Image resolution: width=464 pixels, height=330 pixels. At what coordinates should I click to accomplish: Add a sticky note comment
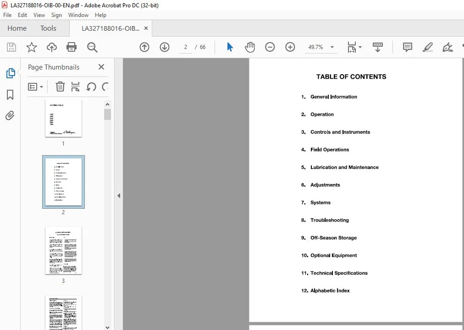pos(408,47)
